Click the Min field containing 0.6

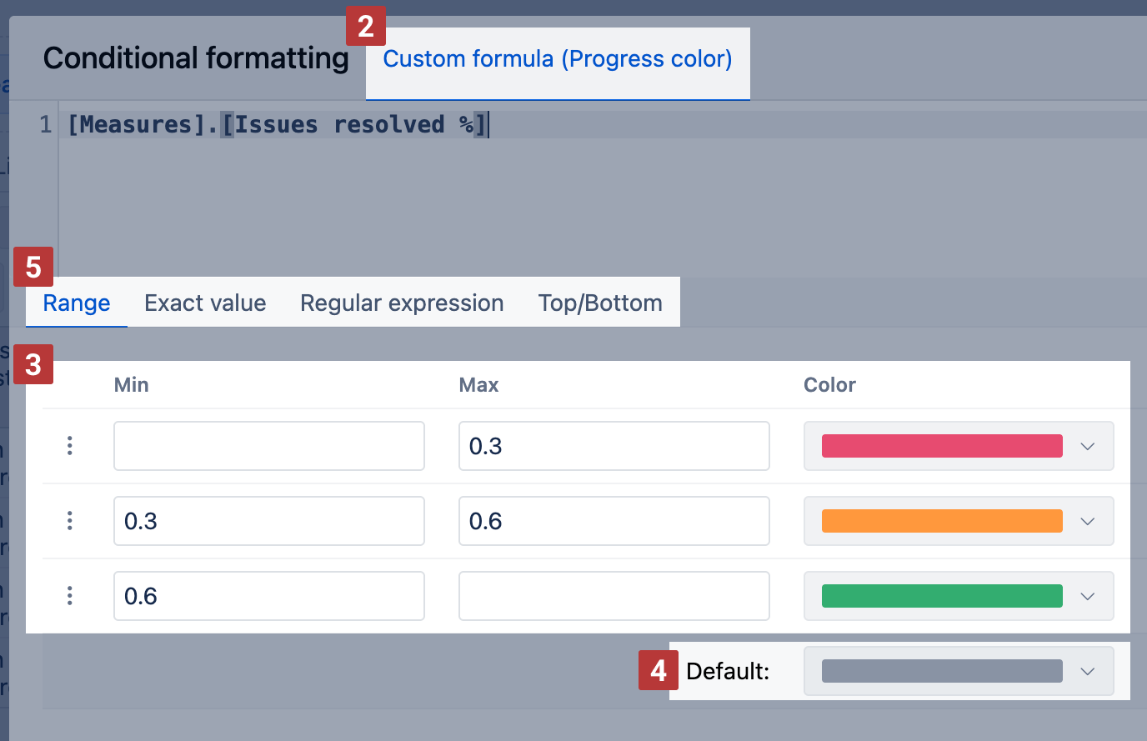[268, 596]
